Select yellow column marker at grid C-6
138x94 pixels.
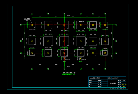[x=105, y=25]
